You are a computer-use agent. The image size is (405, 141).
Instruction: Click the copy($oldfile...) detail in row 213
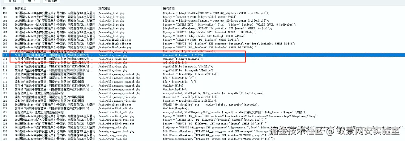[x=188, y=67]
